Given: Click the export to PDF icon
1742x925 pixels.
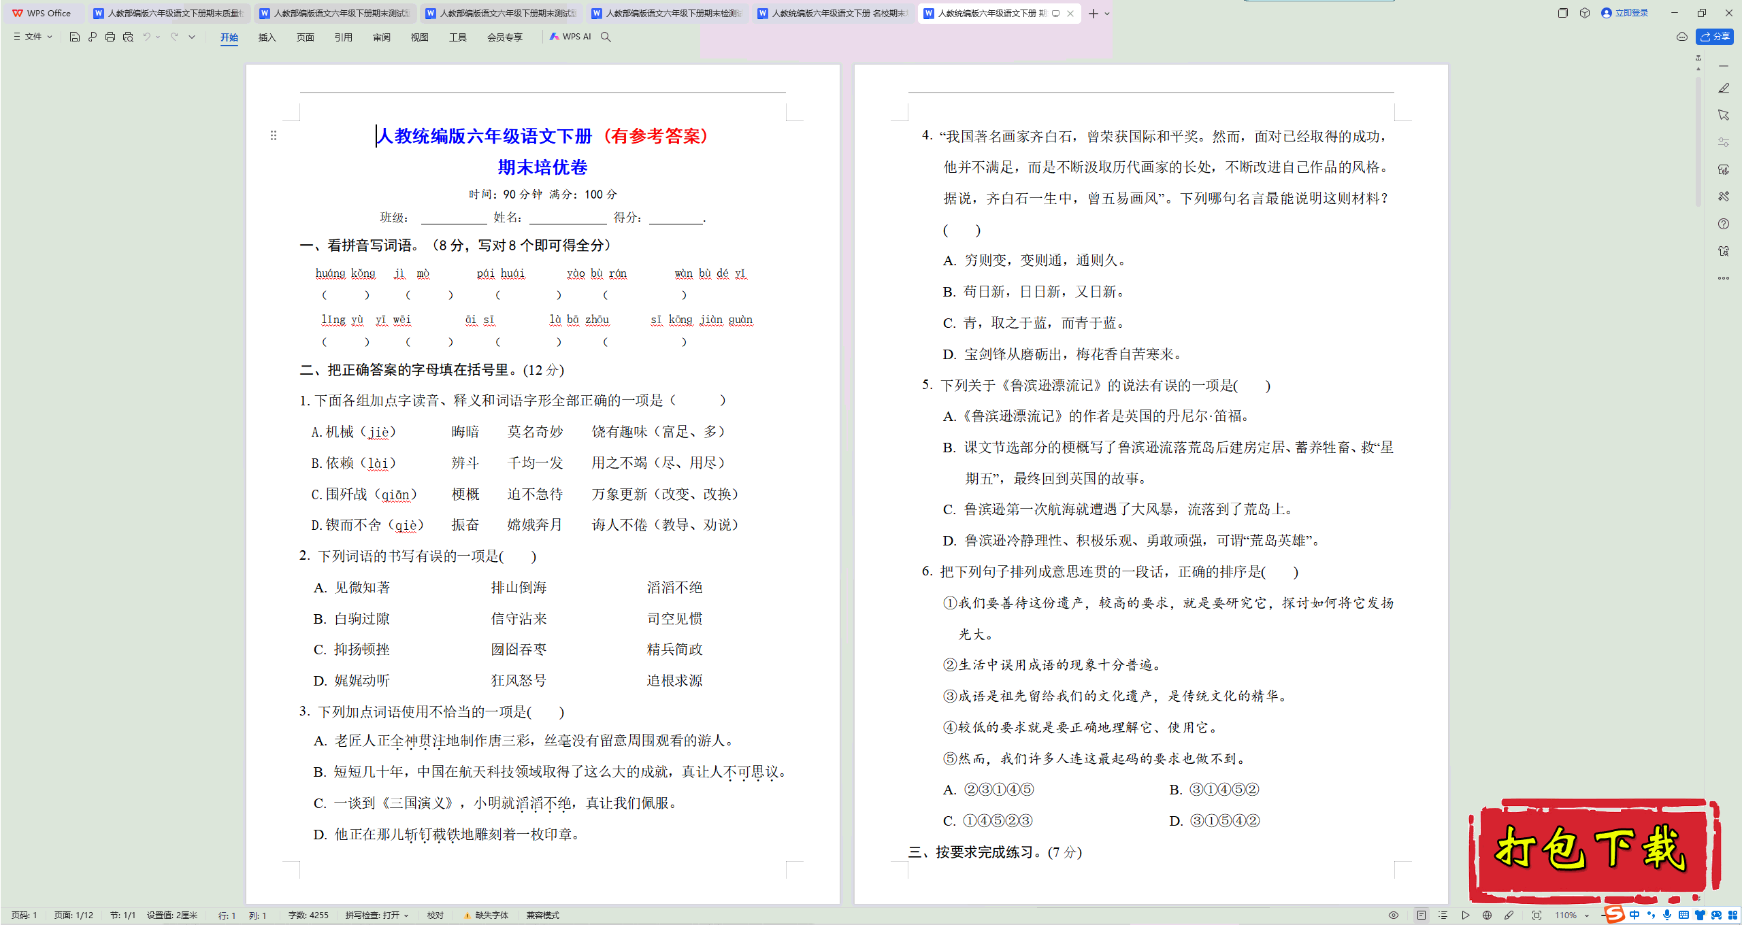Looking at the screenshot, I should tap(93, 37).
